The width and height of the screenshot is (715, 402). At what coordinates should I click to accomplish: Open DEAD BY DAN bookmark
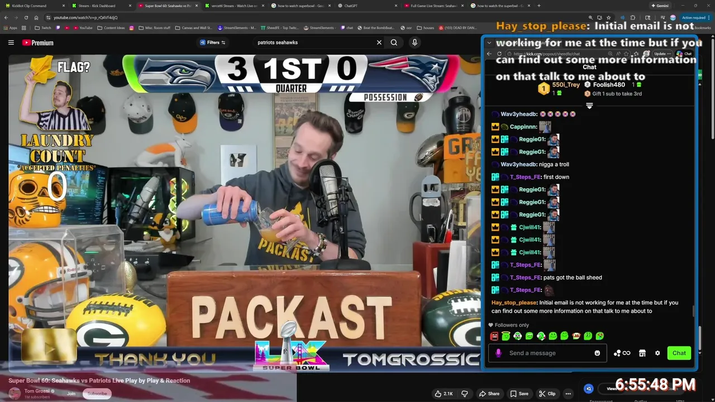point(458,28)
